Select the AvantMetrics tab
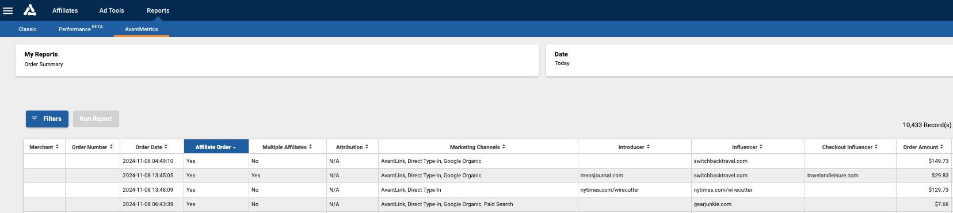This screenshot has height=213, width=953. 142,29
